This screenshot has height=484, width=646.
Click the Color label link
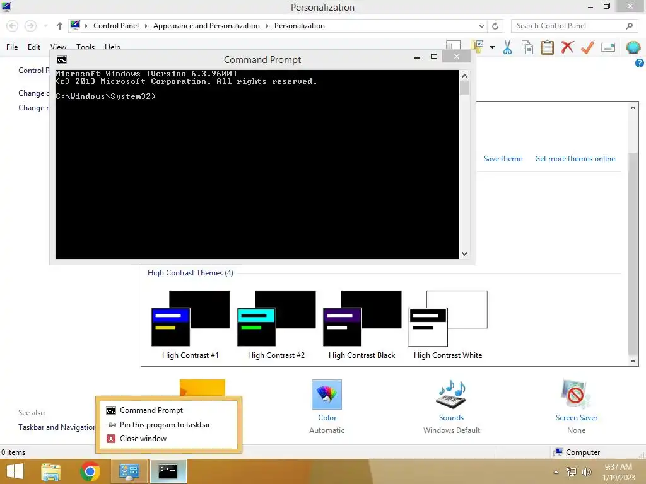coord(327,418)
